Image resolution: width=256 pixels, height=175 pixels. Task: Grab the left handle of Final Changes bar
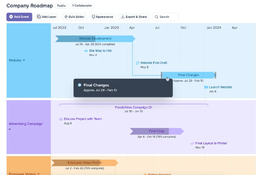point(162,75)
